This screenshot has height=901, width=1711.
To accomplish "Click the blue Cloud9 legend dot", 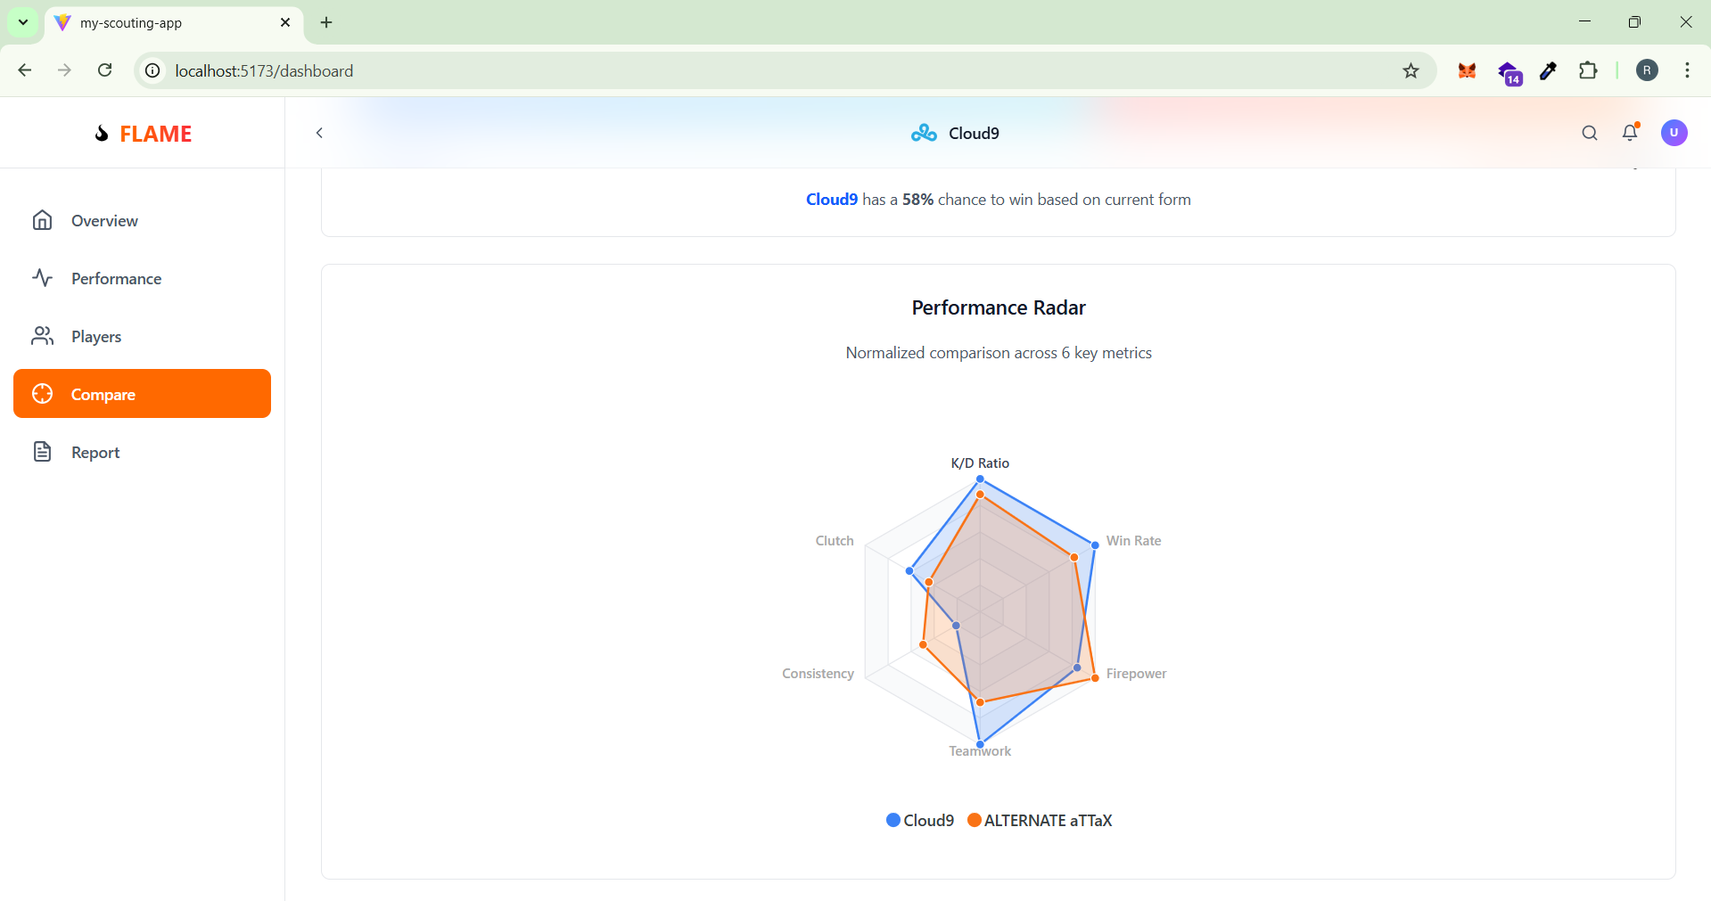I will (x=893, y=820).
